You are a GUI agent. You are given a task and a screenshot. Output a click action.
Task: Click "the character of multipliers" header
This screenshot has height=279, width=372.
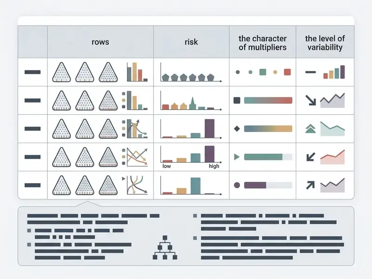tap(262, 43)
